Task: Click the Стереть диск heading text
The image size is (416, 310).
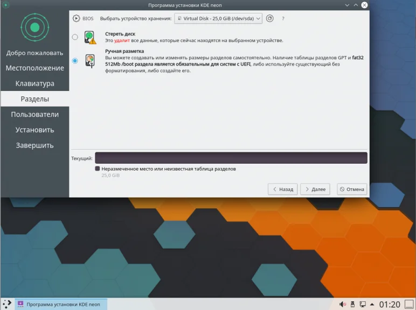Action: click(x=120, y=34)
